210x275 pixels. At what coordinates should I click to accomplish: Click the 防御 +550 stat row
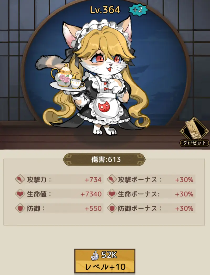(59, 208)
